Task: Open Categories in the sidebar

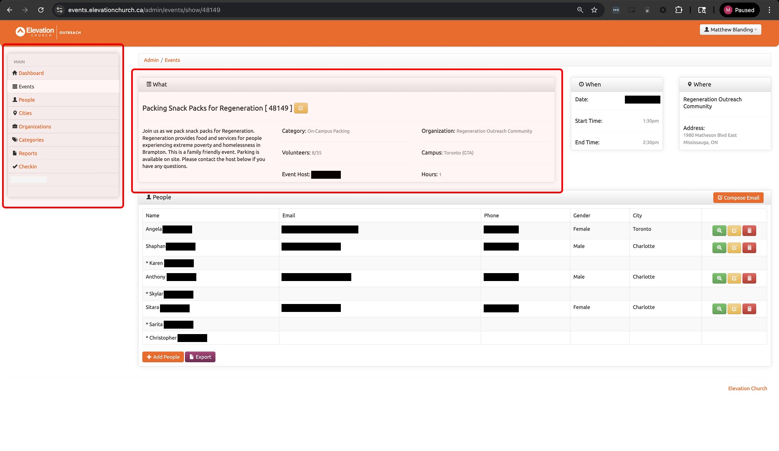Action: tap(31, 140)
